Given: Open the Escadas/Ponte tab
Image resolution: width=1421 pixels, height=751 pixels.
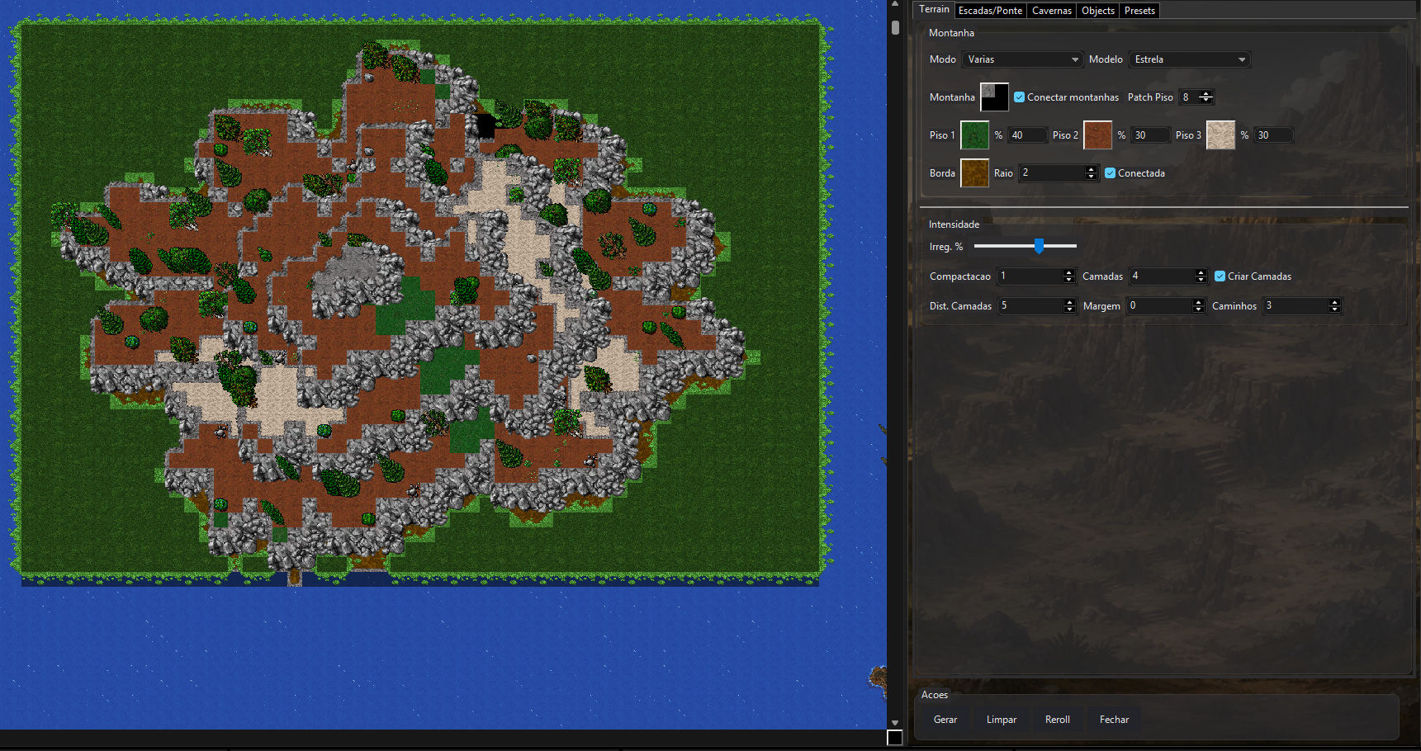Looking at the screenshot, I should coord(990,11).
